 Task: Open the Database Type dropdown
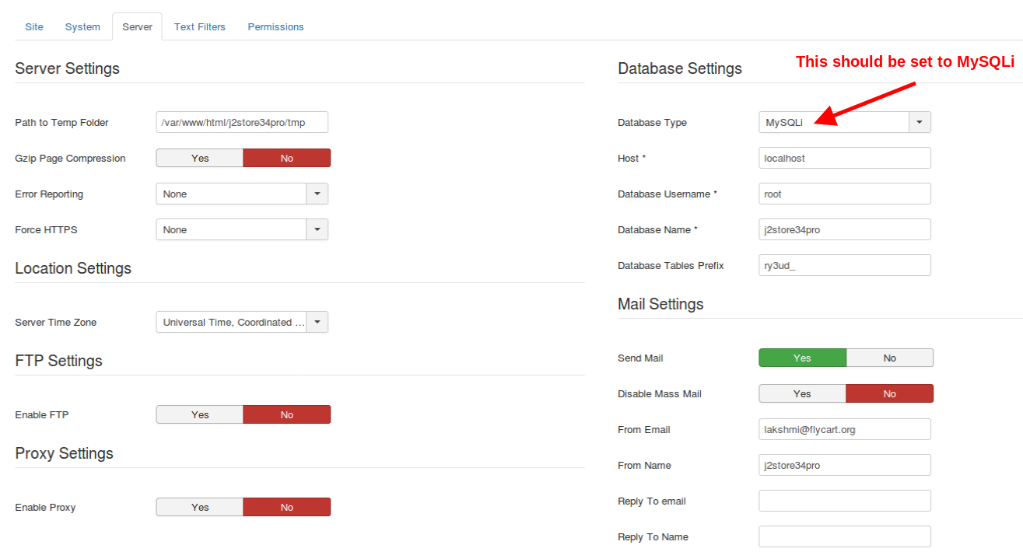point(920,121)
